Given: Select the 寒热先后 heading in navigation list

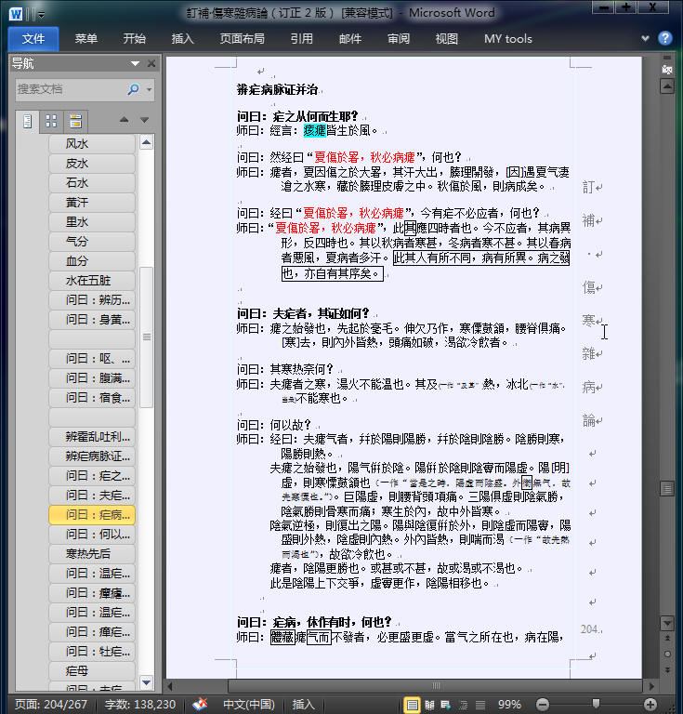Looking at the screenshot, I should (x=90, y=553).
